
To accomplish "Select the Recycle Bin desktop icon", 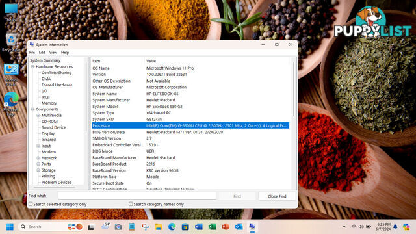I will (11, 42).
